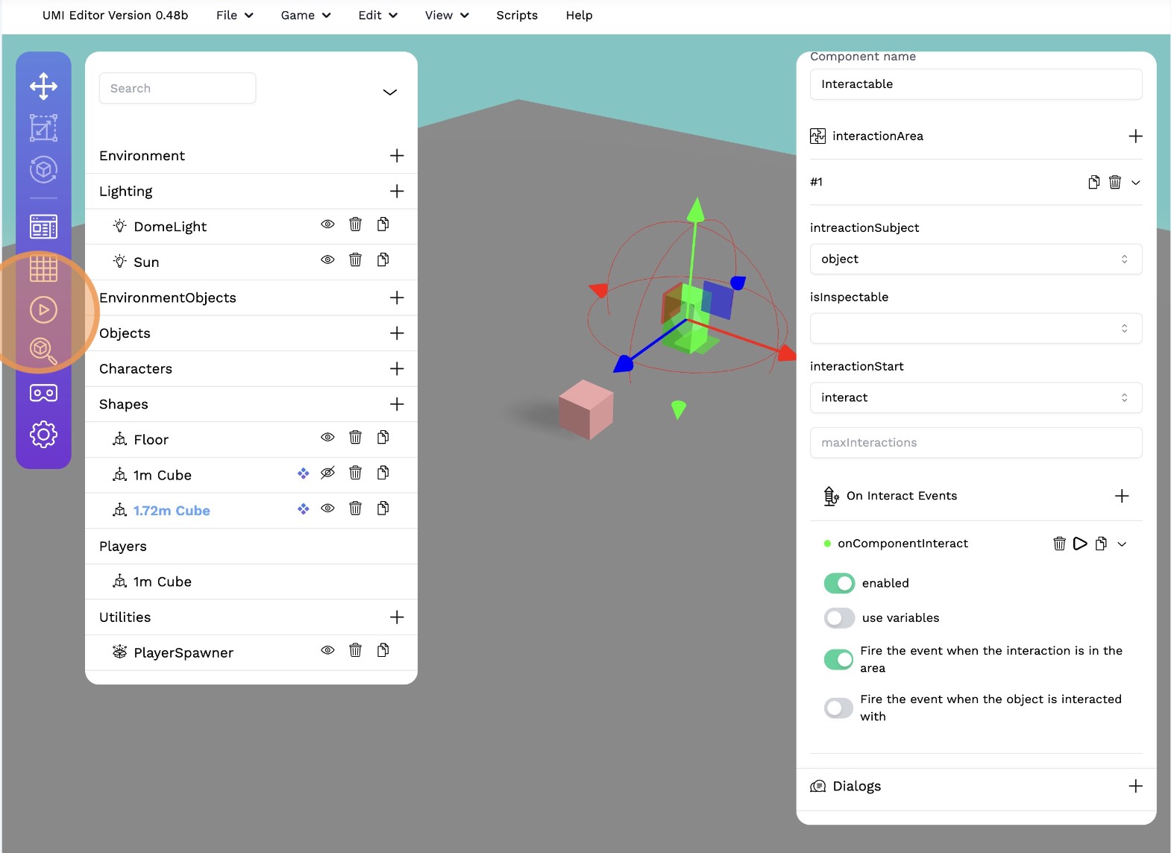Screen dimensions: 1171x853
Task: Select the scale tool in left toolbar
Action: [43, 128]
